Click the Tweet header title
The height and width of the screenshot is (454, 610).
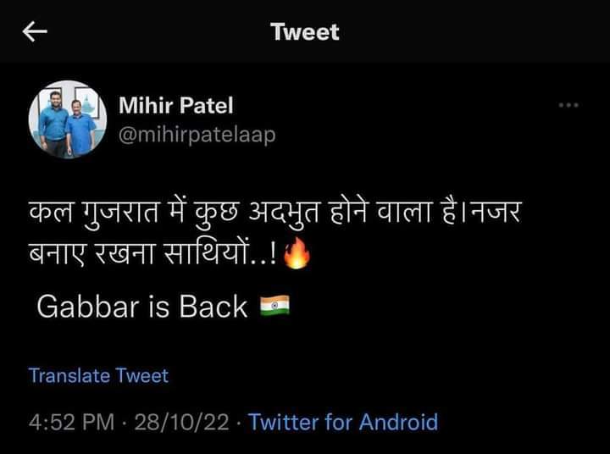[305, 32]
